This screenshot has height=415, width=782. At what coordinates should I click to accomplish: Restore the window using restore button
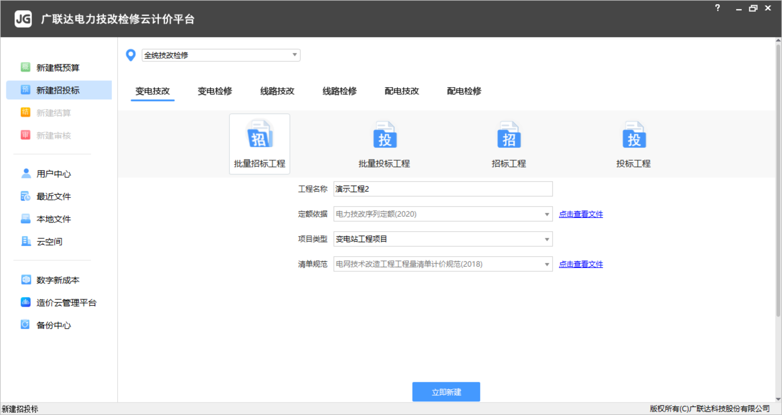pyautogui.click(x=753, y=8)
